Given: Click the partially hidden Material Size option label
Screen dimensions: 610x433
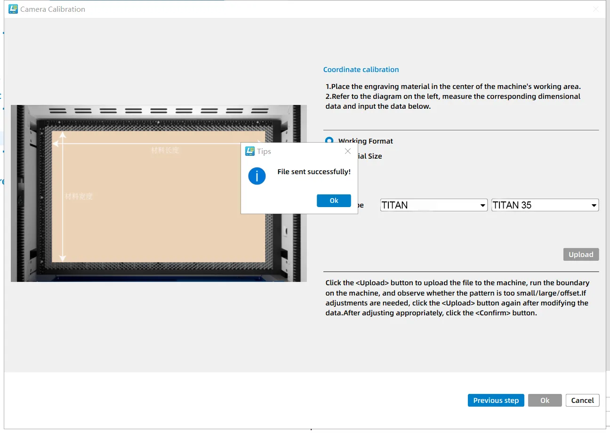Looking at the screenshot, I should point(370,156).
